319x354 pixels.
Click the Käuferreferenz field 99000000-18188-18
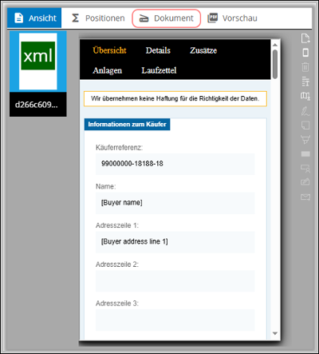(175, 164)
